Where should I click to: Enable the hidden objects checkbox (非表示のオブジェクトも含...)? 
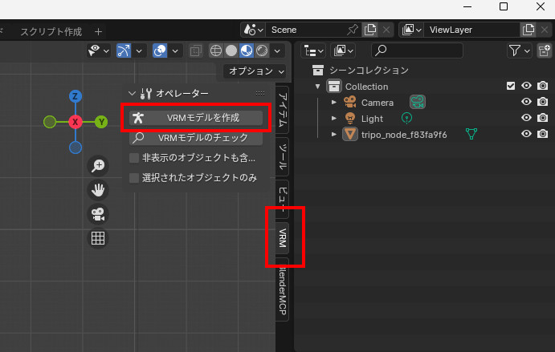pos(134,158)
